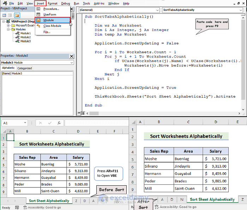The height and width of the screenshot is (210, 247).
Task: Select Sort Sheet Alphabetically tab in left workbook
Action: click(x=49, y=201)
